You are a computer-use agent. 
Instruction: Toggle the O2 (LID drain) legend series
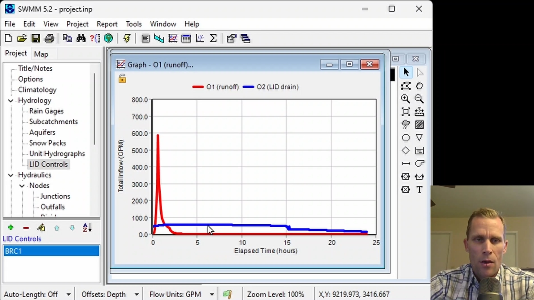click(x=271, y=87)
